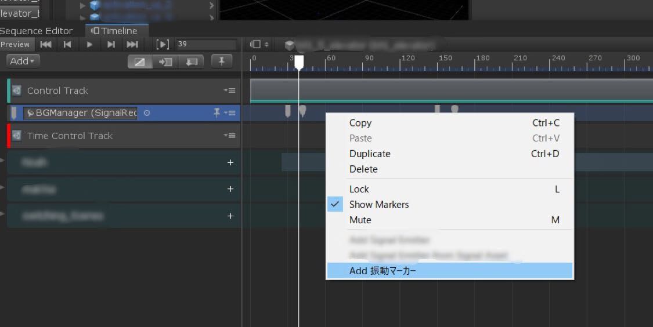Screen dimensions: 653x327
Task: Click the playhead handle on the time ruler
Action: [x=299, y=63]
